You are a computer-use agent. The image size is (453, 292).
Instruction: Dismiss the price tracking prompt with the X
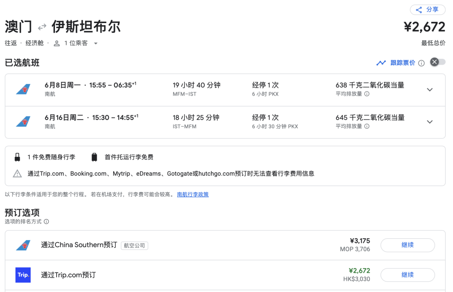pyautogui.click(x=434, y=62)
